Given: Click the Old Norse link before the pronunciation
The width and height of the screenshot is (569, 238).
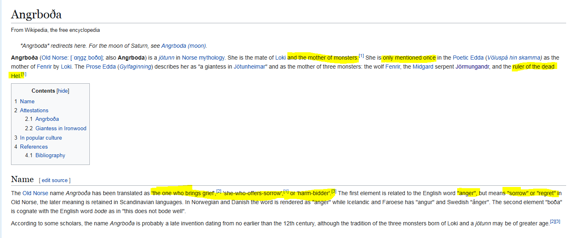Looking at the screenshot, I should tap(54, 58).
